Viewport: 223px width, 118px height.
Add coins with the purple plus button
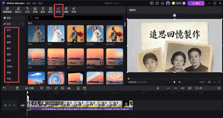(x=184, y=3)
